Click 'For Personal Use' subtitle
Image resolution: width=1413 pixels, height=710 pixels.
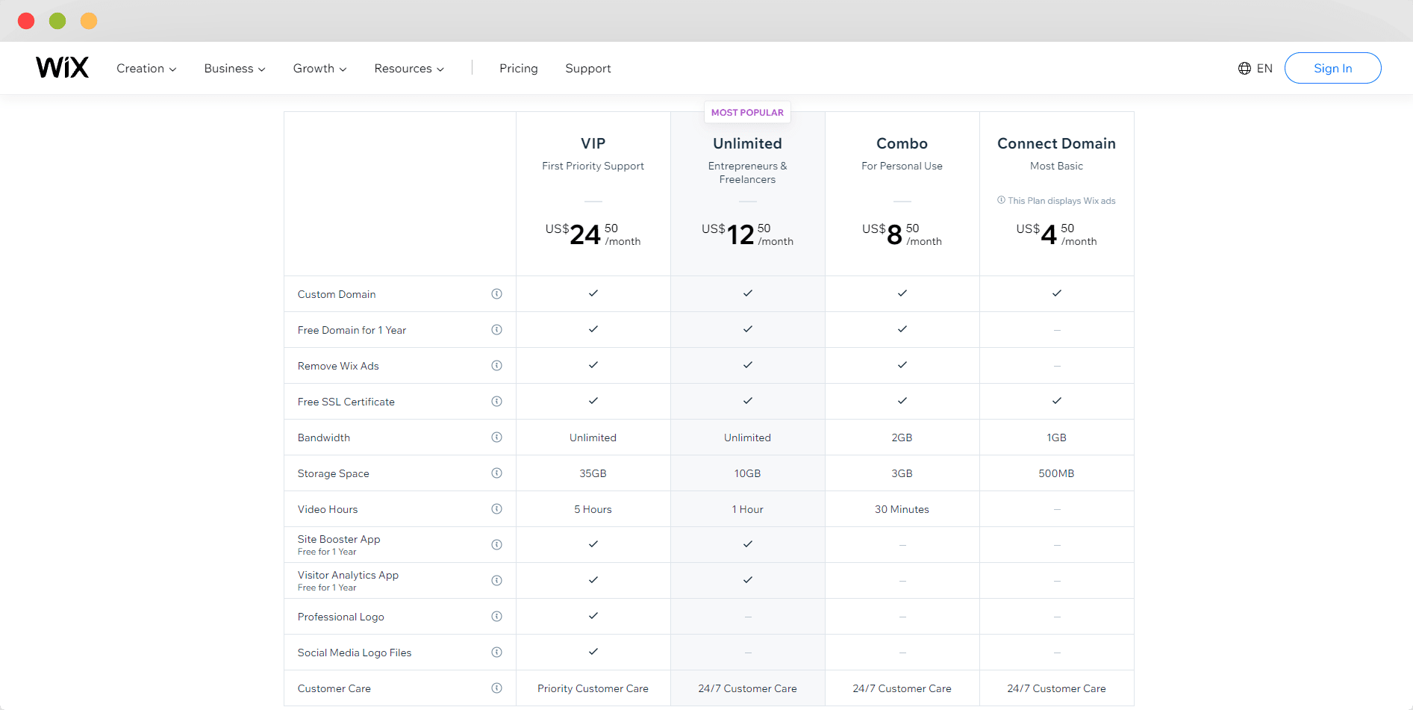[x=902, y=166]
